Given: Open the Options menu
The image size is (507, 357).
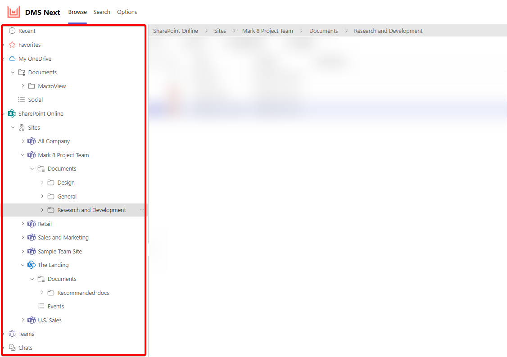Looking at the screenshot, I should 127,12.
